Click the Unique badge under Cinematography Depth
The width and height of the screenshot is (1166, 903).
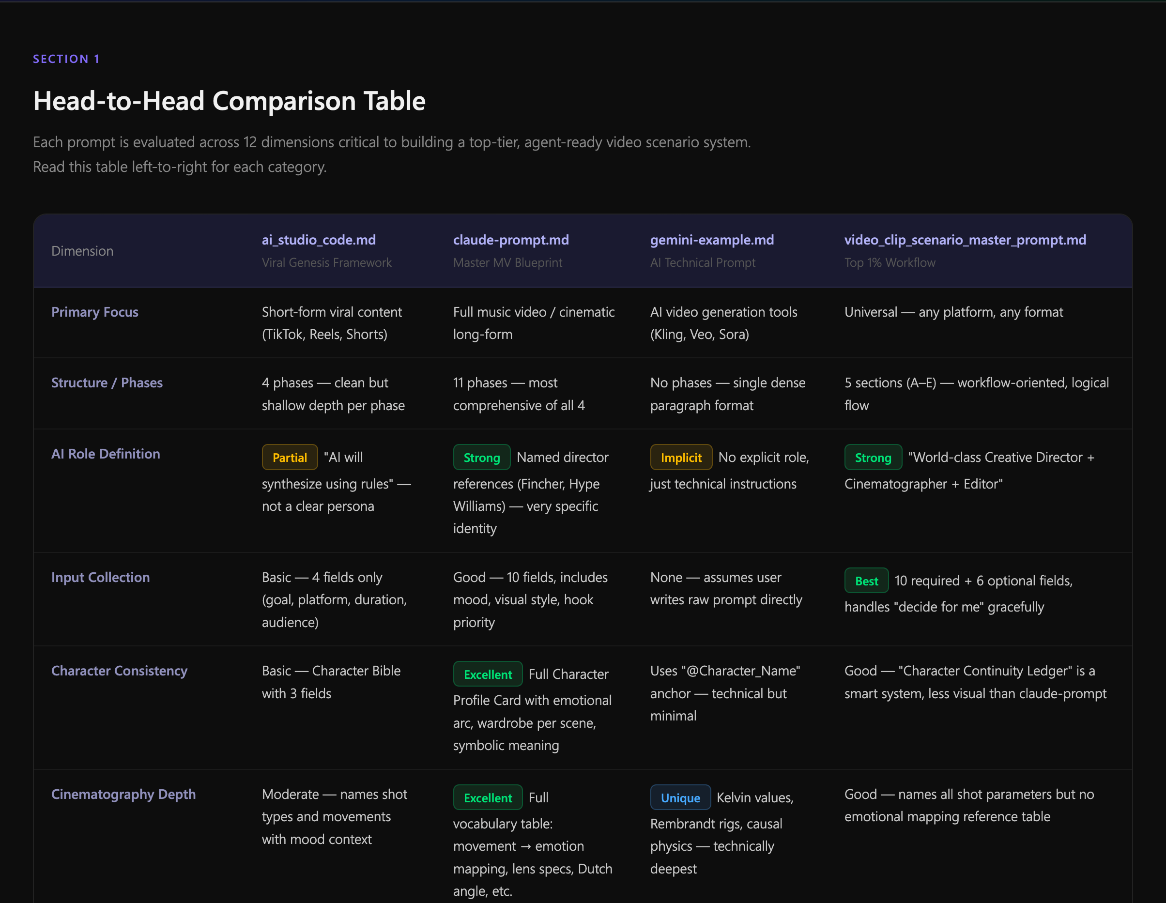[680, 797]
